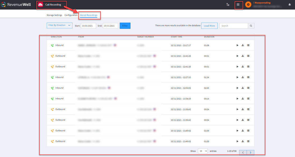Click the Start date field
This screenshot has height=157, width=295.
(x=88, y=26)
